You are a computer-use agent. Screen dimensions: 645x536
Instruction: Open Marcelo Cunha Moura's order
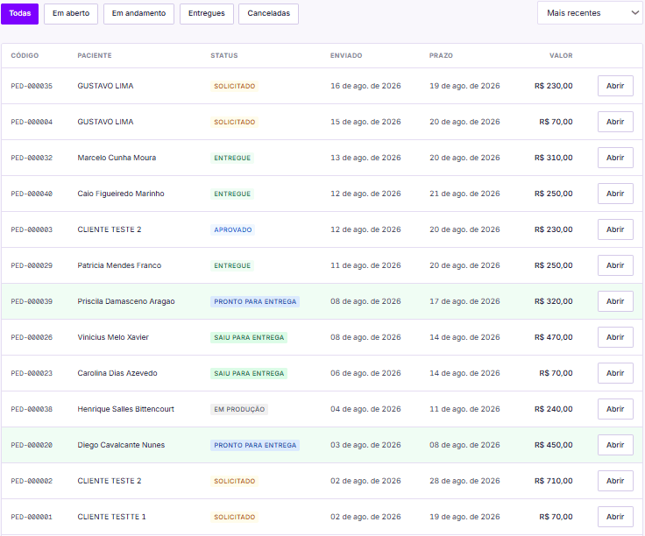click(615, 158)
